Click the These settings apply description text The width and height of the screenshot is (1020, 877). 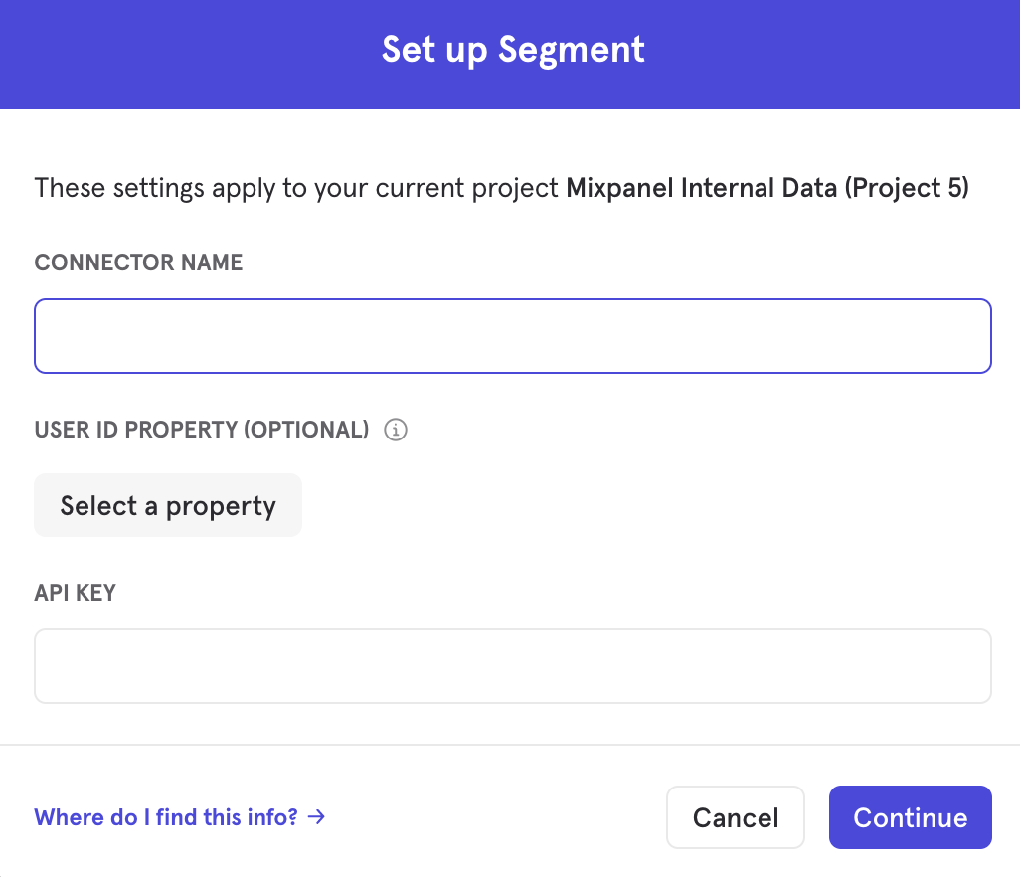[x=294, y=188]
